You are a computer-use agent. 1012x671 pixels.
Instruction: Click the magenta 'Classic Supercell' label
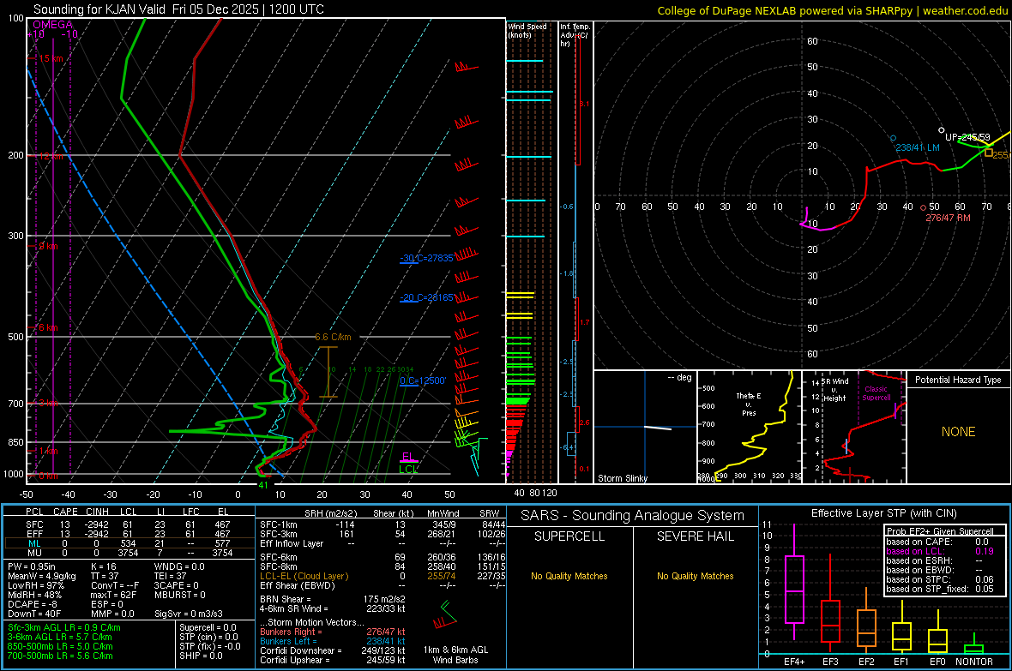876,393
